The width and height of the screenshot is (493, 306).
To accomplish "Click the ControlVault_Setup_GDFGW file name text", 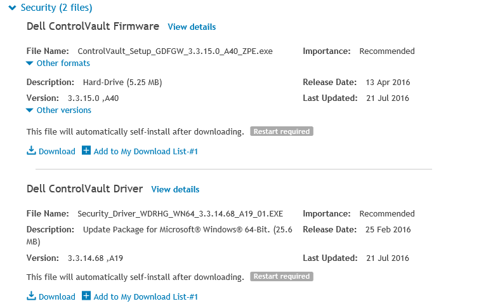I will (x=174, y=51).
